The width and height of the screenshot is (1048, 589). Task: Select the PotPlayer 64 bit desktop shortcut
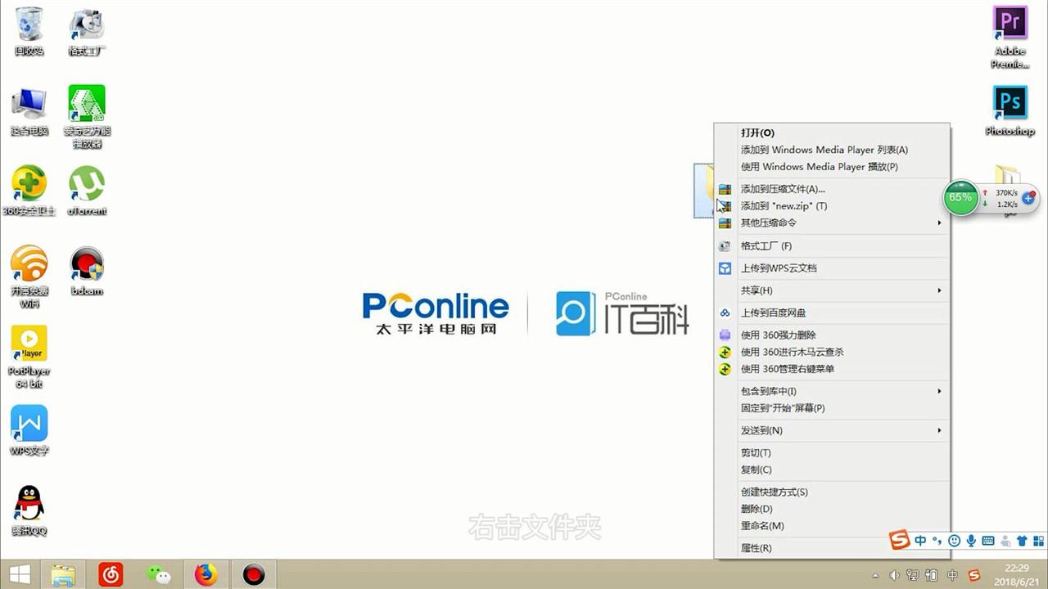29,357
